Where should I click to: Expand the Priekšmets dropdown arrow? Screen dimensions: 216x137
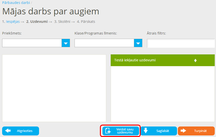point(66,43)
